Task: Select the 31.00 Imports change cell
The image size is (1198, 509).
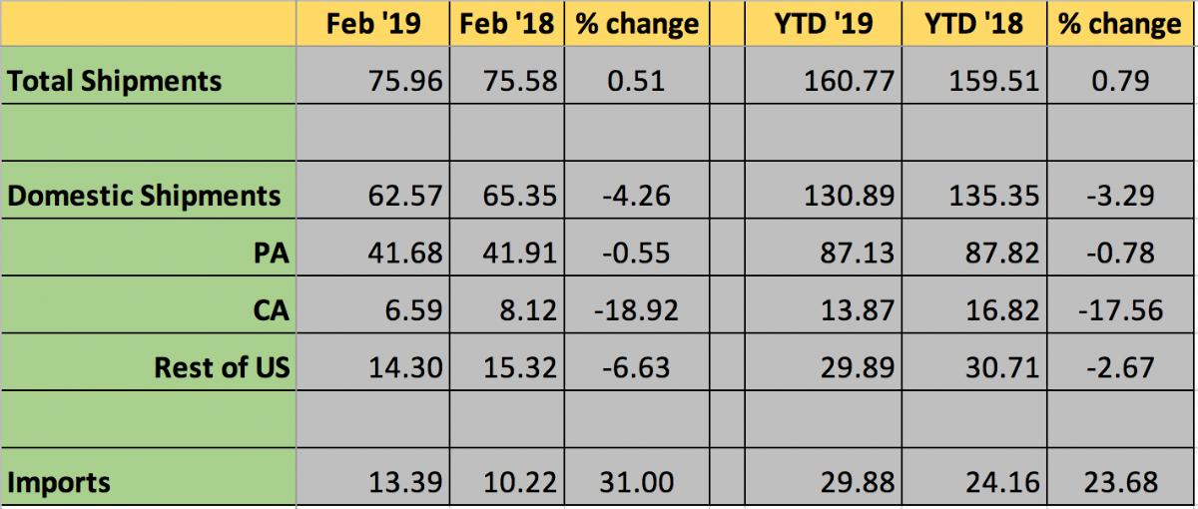Action: tap(634, 483)
